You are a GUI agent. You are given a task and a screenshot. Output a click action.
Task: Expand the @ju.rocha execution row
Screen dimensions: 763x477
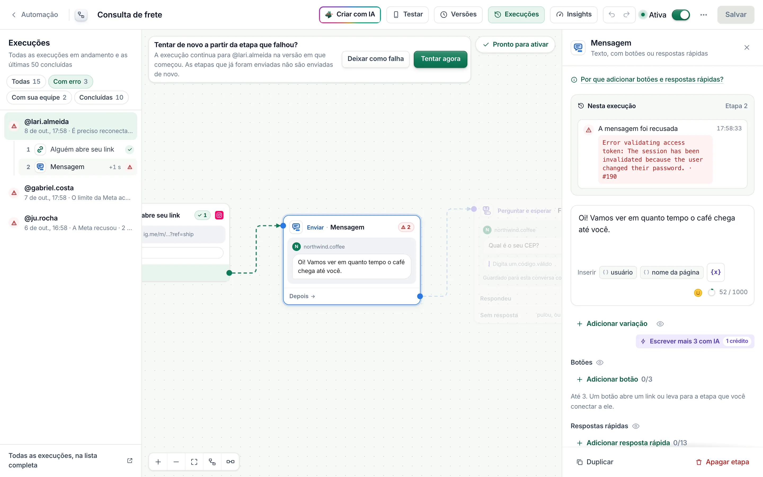pos(71,223)
